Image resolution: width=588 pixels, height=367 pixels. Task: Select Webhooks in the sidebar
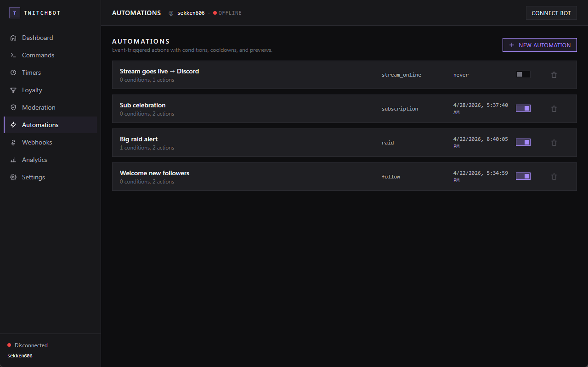(x=51, y=142)
